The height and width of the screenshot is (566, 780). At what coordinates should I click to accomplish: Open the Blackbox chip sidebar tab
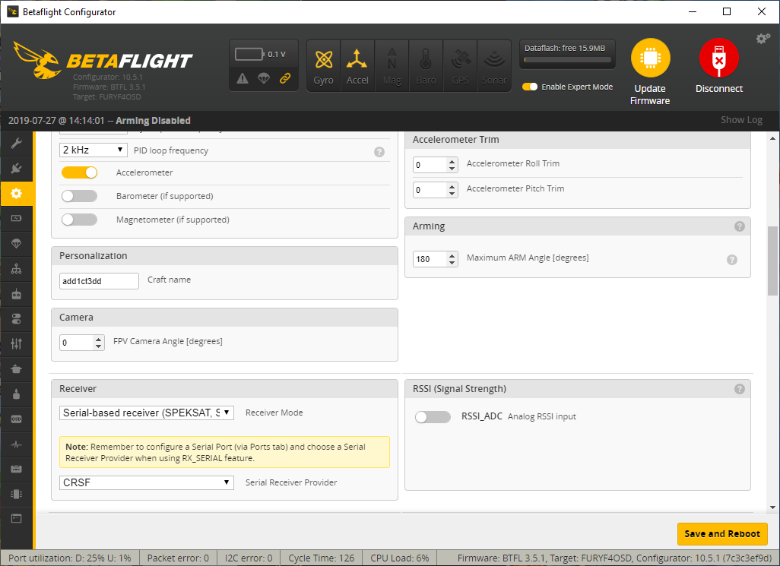click(x=17, y=494)
